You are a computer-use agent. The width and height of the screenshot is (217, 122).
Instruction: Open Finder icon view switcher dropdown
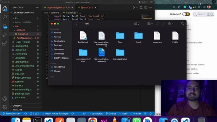pyautogui.click(x=137, y=24)
